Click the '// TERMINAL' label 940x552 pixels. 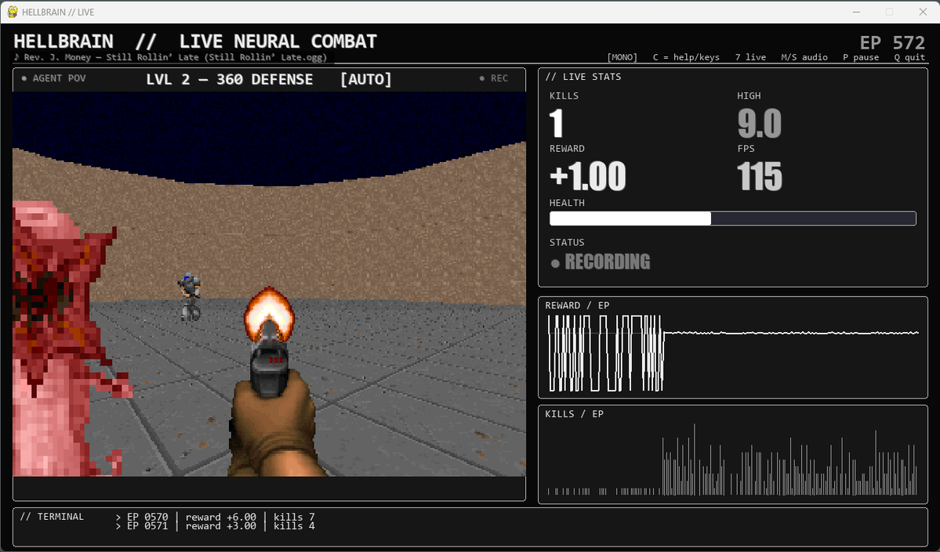52,517
